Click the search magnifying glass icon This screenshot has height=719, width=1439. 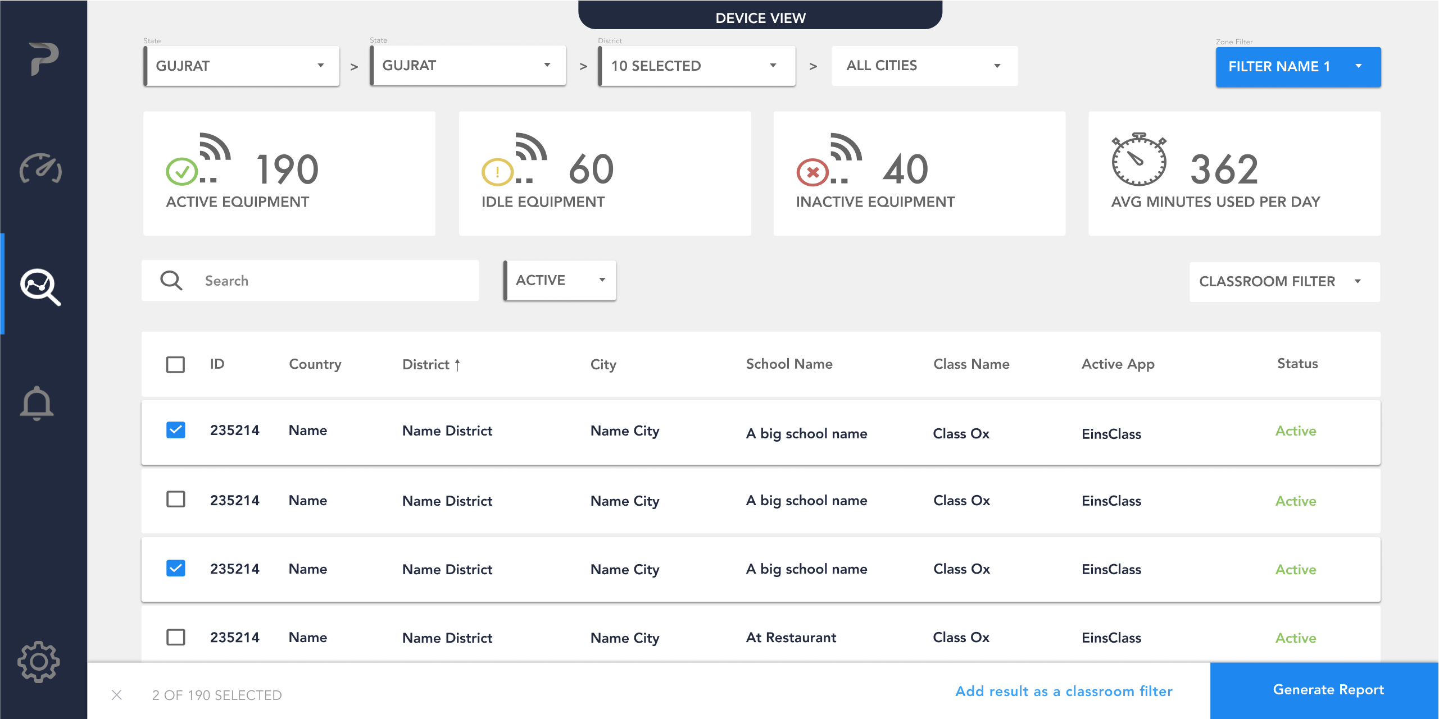[171, 280]
